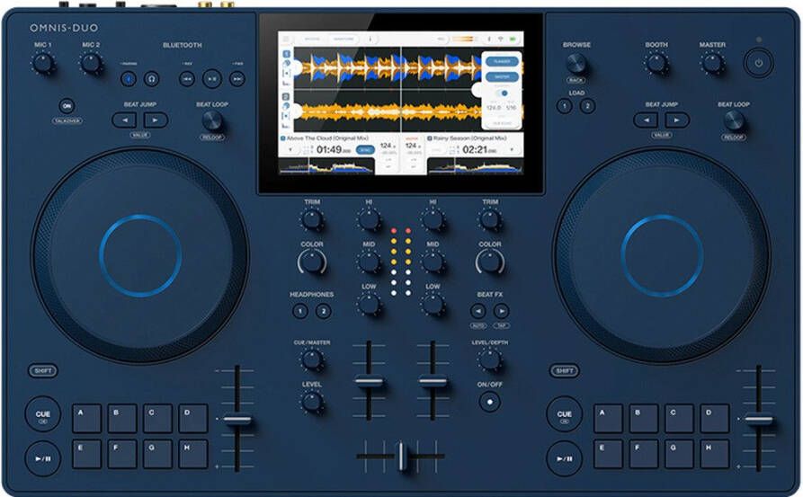
Task: Hit the Bluetooth fast-forward (next track) button
Action: (236, 79)
